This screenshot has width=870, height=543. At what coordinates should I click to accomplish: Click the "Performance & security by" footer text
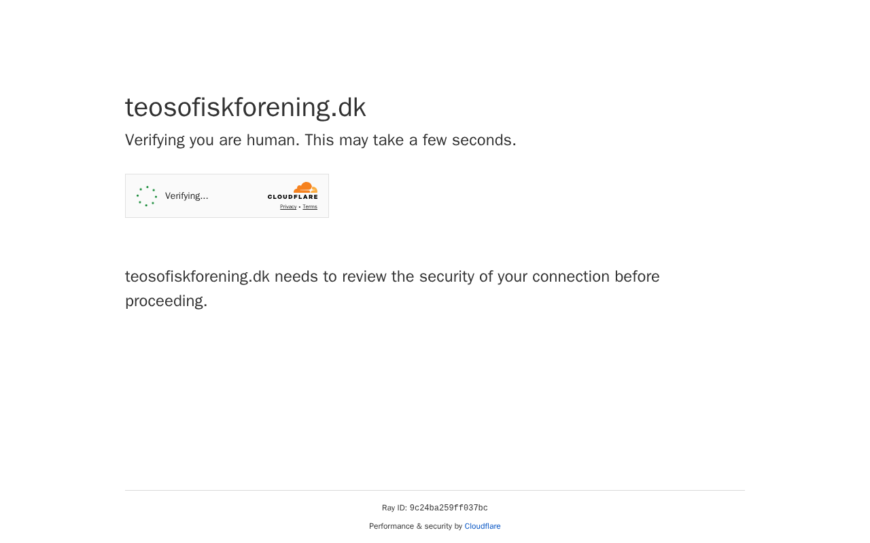click(415, 526)
